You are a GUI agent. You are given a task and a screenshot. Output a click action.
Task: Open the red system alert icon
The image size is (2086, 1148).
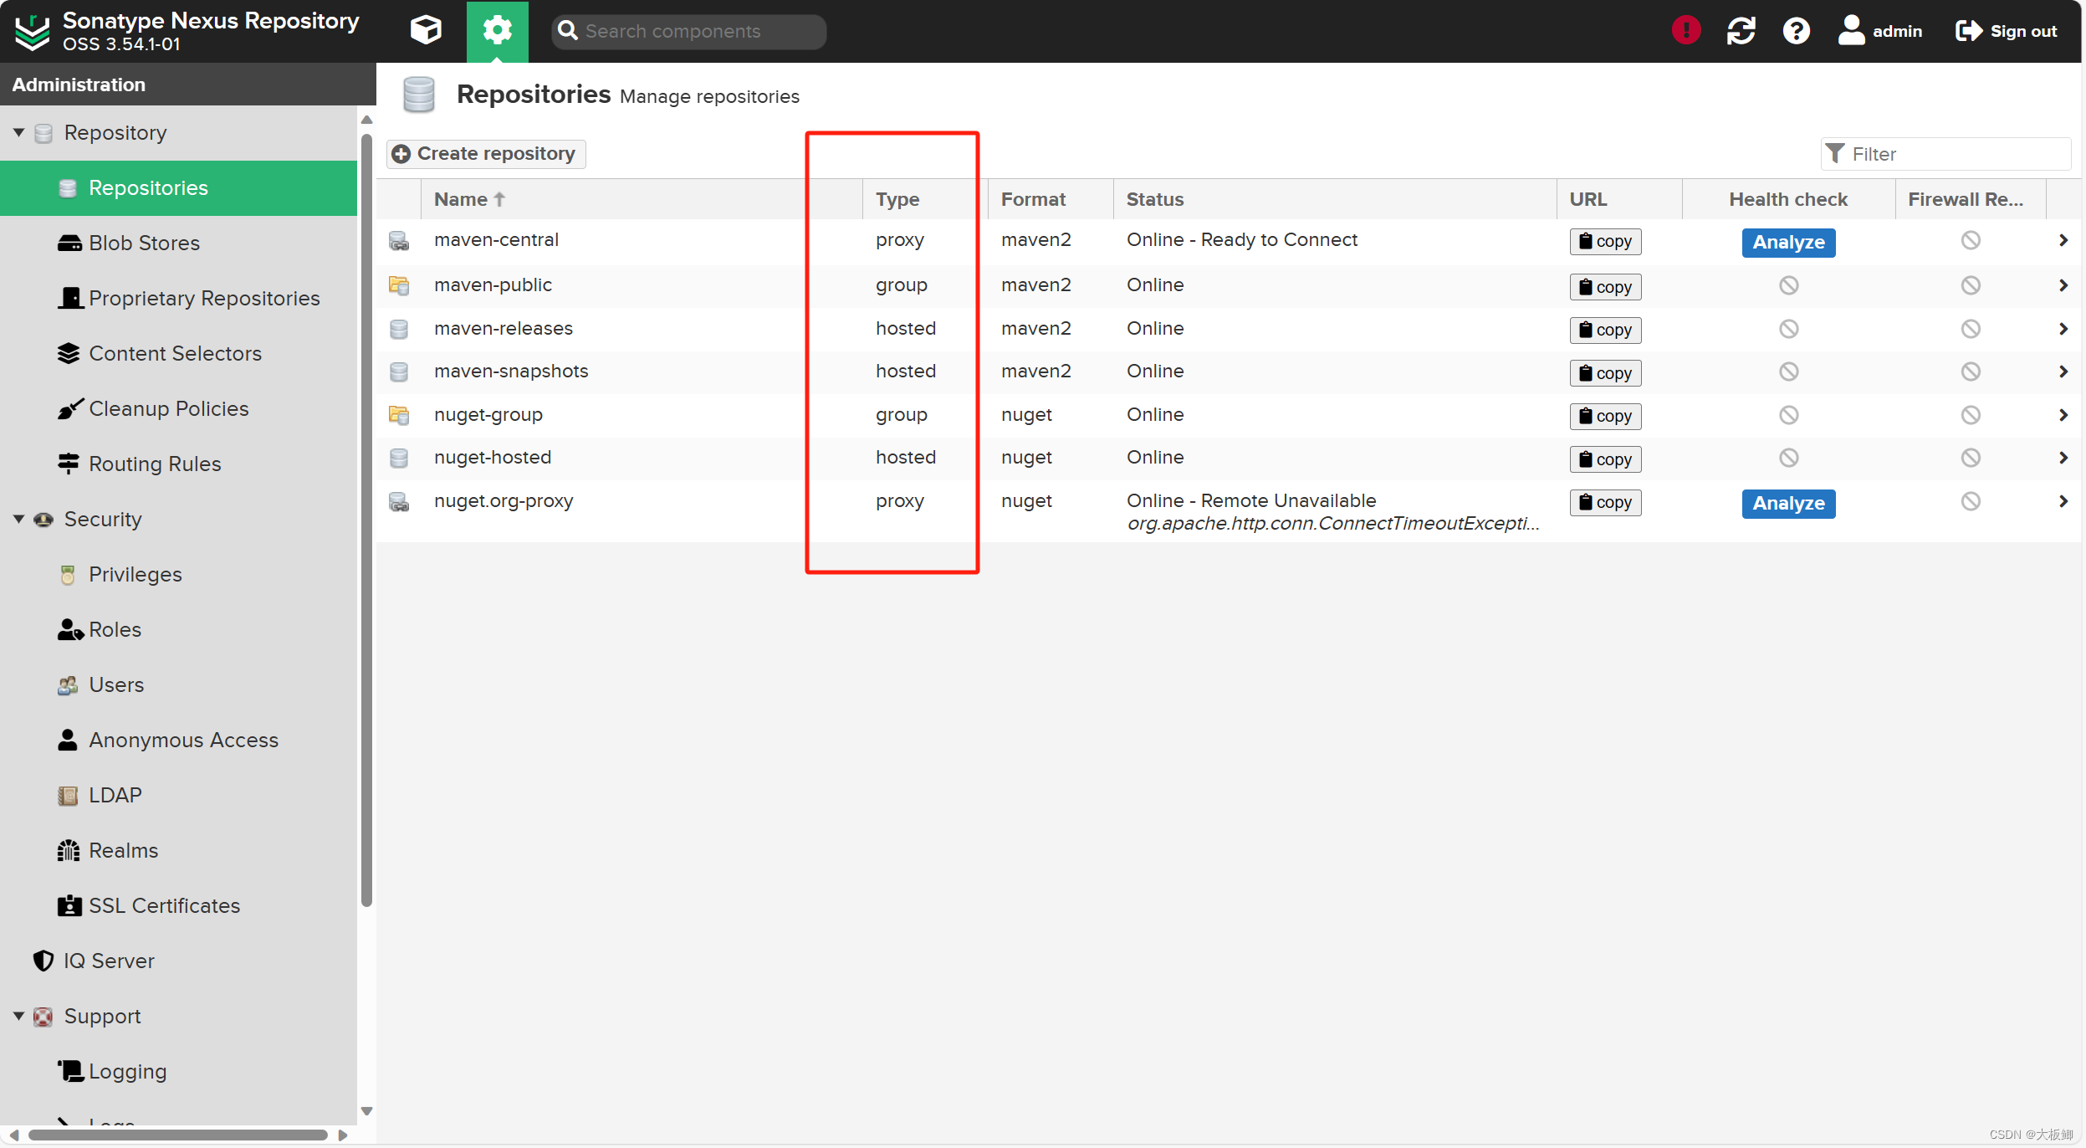point(1686,31)
